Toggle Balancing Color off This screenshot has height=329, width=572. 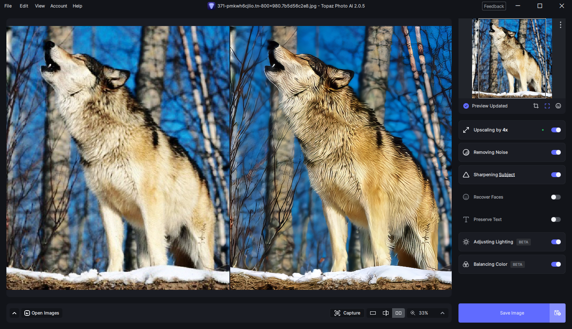point(556,264)
